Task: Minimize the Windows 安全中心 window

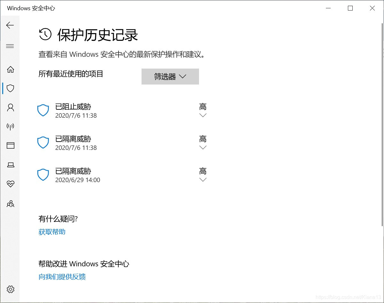Action: [328, 8]
